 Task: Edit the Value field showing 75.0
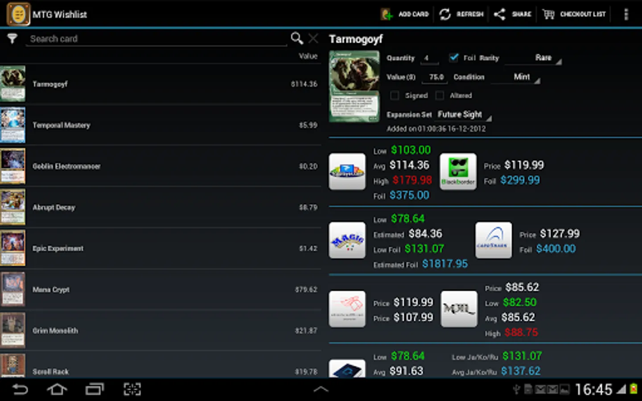(436, 77)
